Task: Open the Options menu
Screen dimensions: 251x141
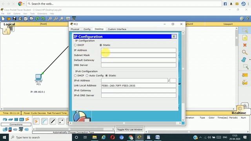Action: click(17, 14)
